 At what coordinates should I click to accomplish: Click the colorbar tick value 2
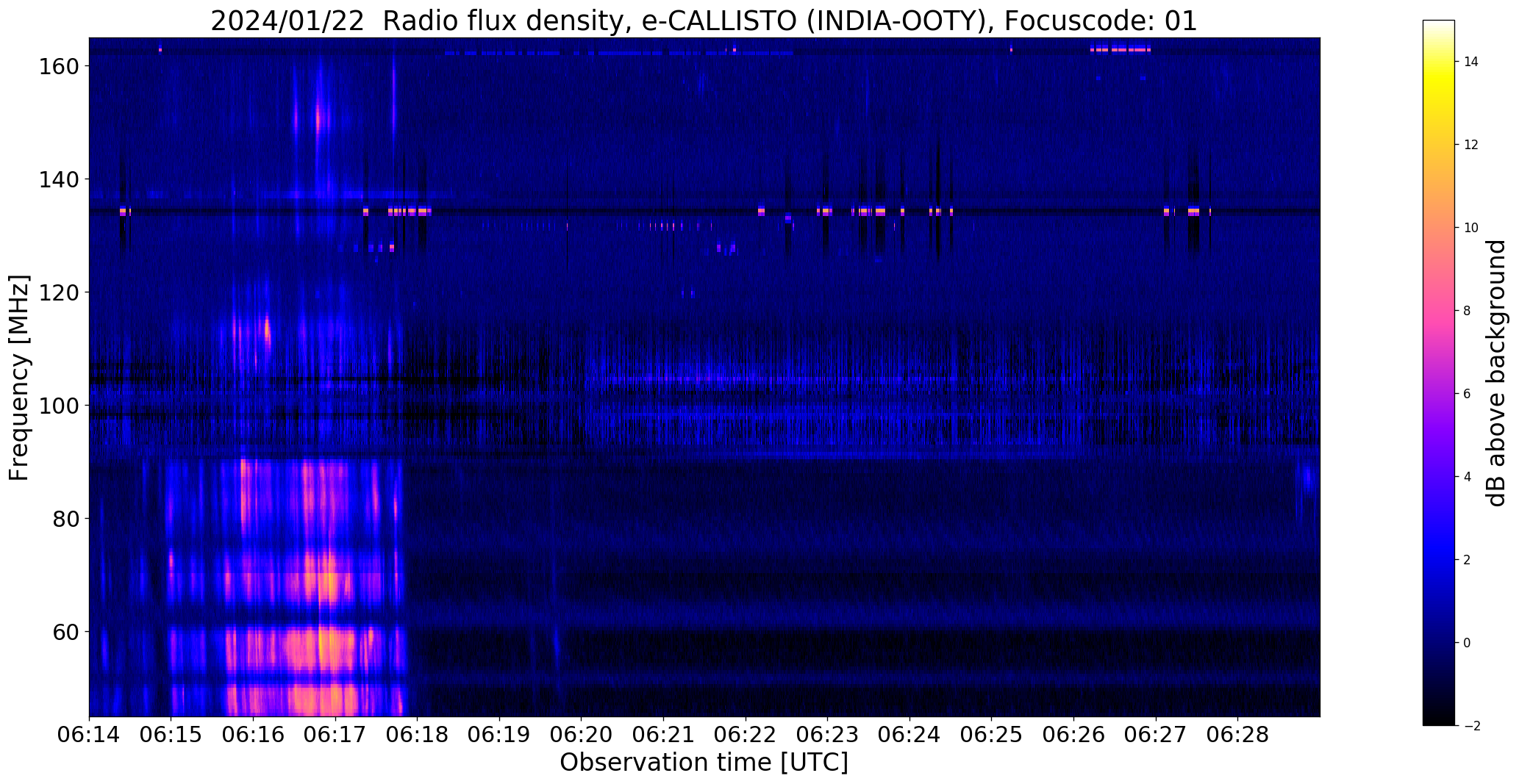pos(1467,560)
